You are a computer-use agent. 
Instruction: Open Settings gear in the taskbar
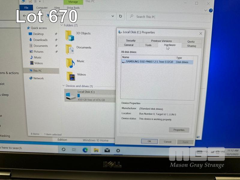(118, 150)
